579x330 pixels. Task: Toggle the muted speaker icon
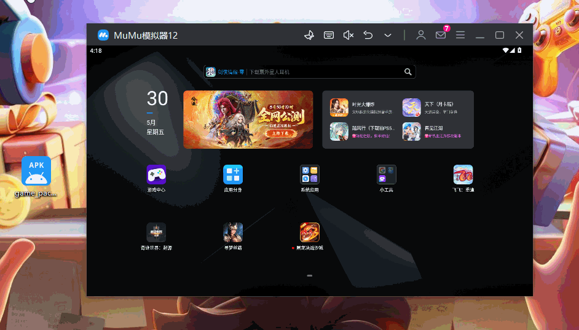pyautogui.click(x=349, y=35)
